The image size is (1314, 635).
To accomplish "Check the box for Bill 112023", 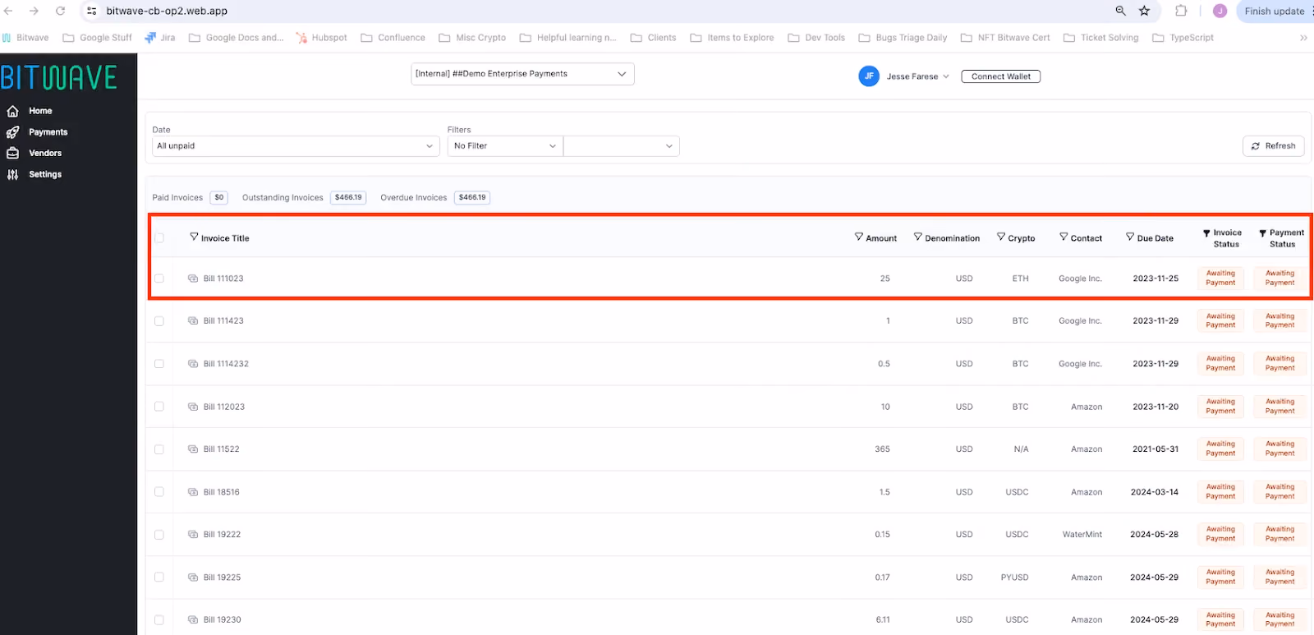I will tap(159, 407).
